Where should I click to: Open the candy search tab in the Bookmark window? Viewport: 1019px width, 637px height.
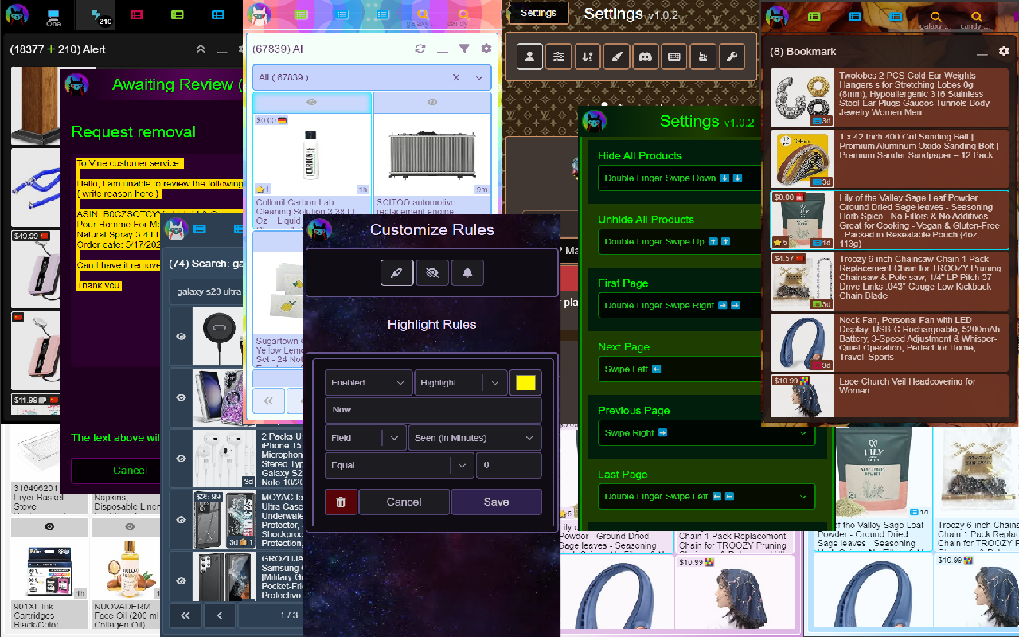click(x=975, y=17)
